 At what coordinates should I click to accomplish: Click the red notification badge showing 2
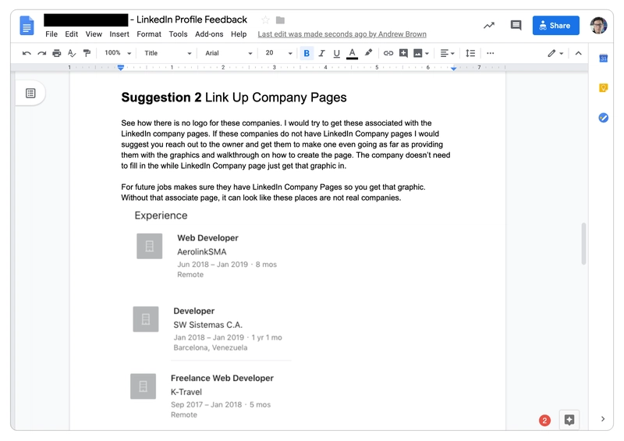coord(544,420)
